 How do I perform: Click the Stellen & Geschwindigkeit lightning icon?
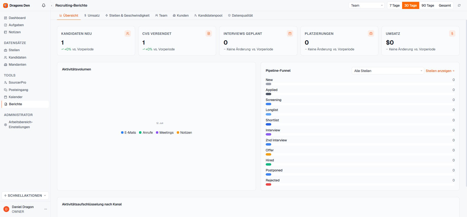point(107,16)
